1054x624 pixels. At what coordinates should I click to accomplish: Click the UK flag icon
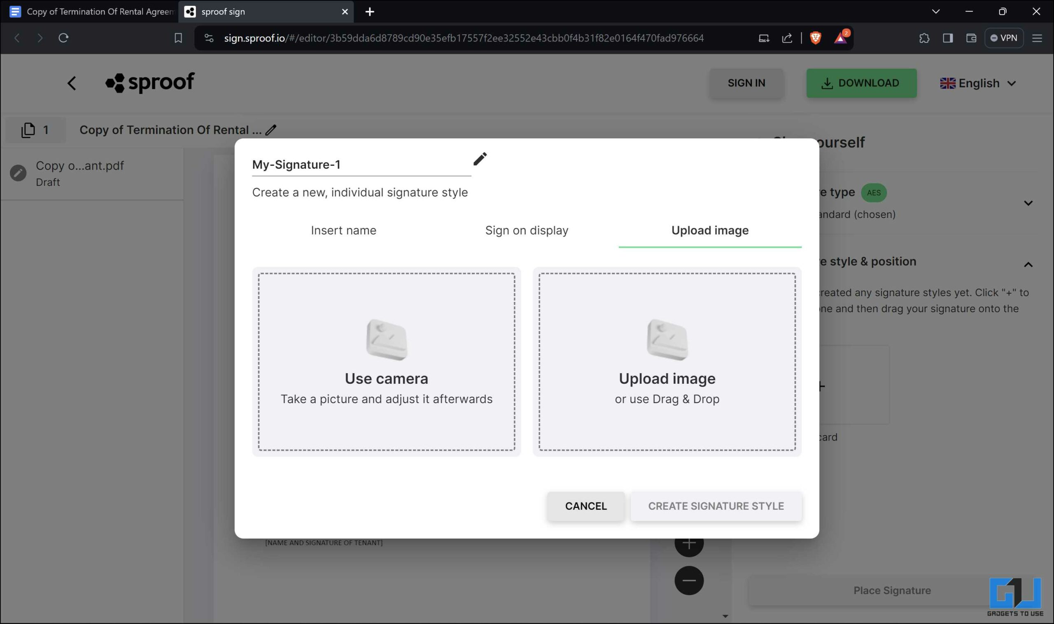pyautogui.click(x=947, y=83)
